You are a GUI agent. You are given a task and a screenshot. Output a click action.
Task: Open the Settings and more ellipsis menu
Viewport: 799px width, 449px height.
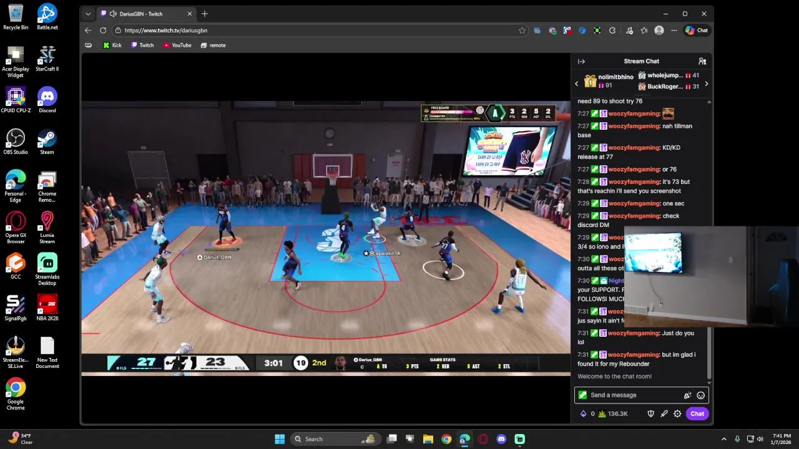(674, 30)
